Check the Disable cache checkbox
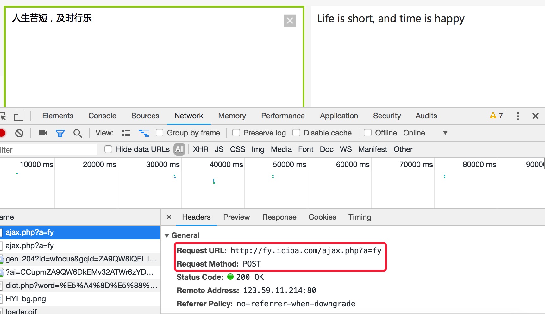The height and width of the screenshot is (314, 545). click(x=296, y=133)
